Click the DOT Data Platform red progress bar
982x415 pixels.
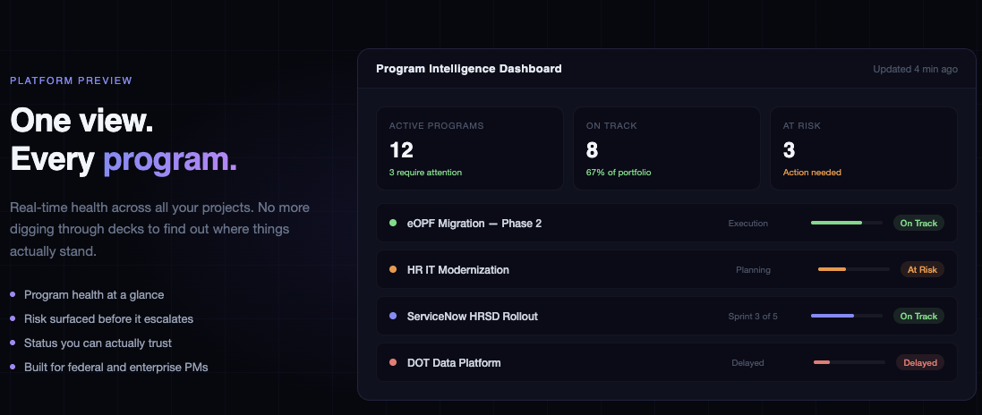[822, 362]
